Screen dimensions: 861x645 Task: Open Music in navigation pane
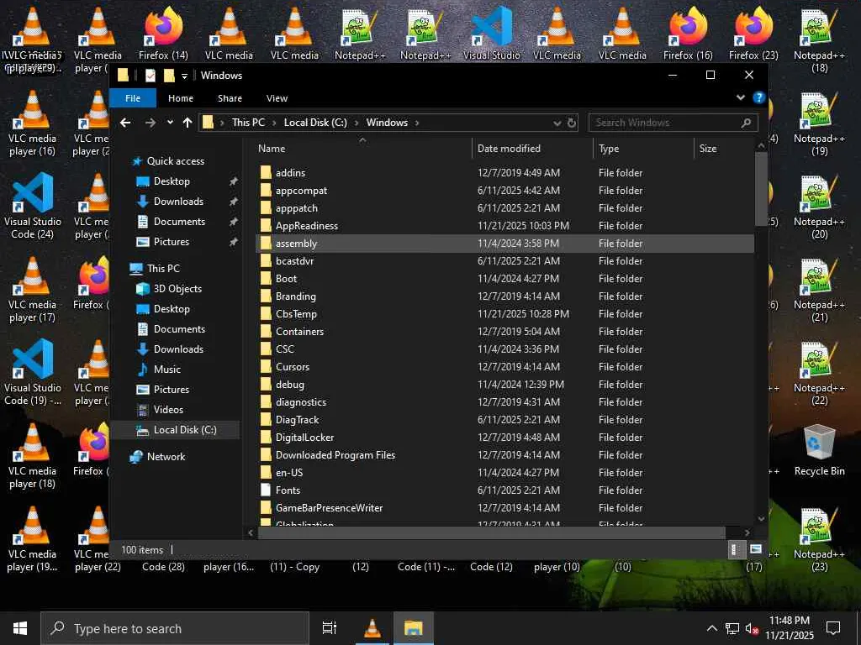coord(167,370)
